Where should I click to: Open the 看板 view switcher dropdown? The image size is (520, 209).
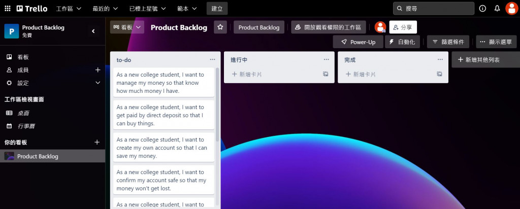[x=127, y=27]
